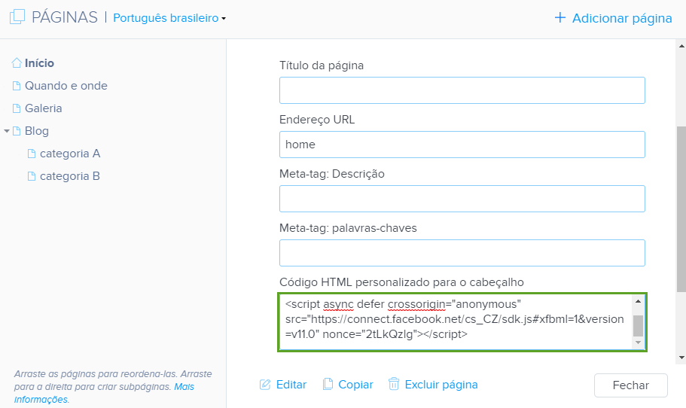The width and height of the screenshot is (686, 408).
Task: Click the textarea scroll down arrow
Action: (638, 343)
